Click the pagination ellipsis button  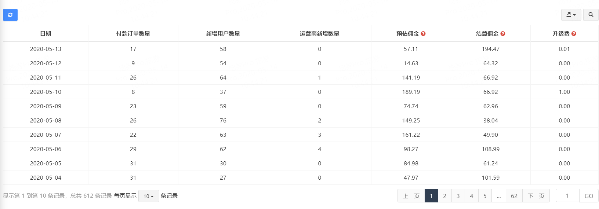[498, 196]
